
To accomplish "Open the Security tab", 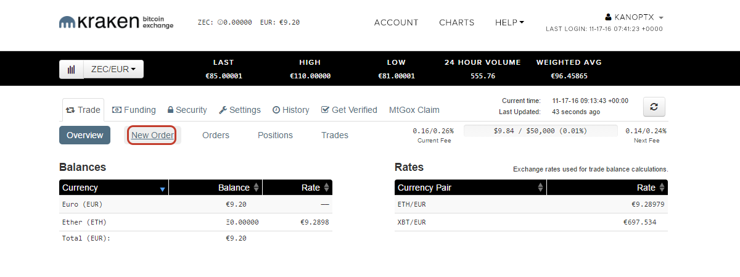I will coord(187,110).
